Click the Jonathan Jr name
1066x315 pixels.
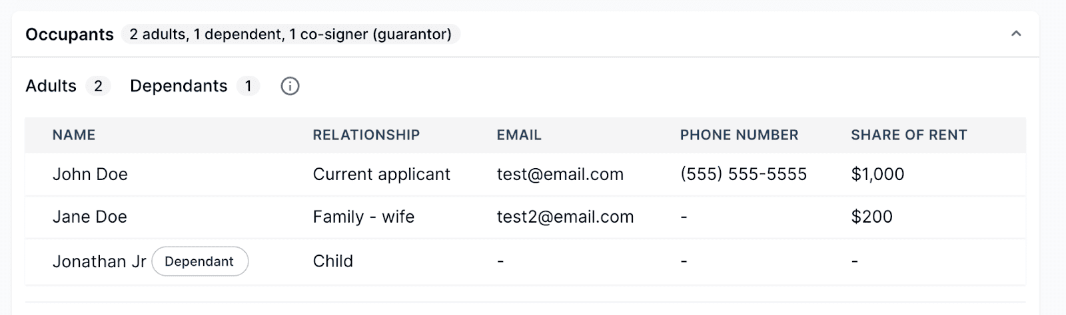point(99,262)
